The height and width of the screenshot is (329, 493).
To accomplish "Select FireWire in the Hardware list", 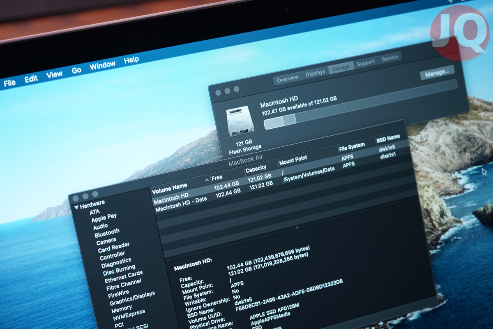I will coord(118,294).
